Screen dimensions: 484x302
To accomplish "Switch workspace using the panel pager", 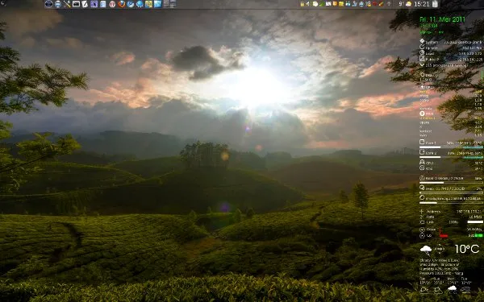I will tap(169, 4).
